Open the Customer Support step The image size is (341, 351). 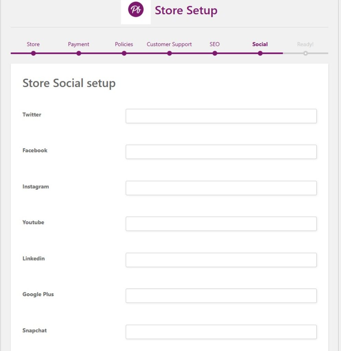point(169,44)
